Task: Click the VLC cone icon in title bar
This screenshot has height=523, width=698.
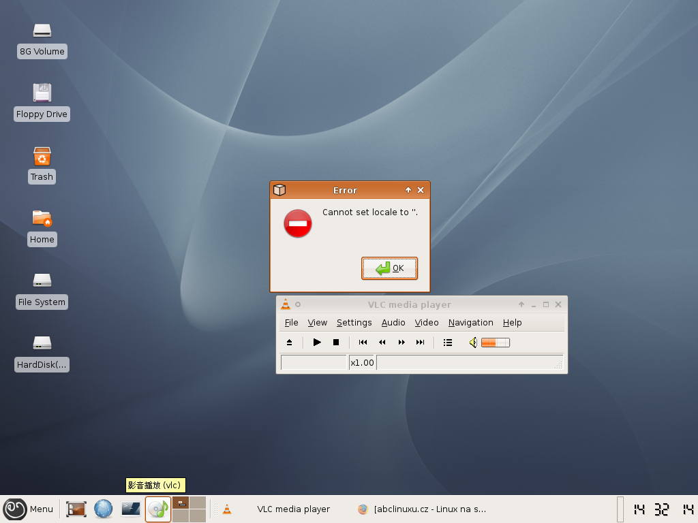Action: (x=286, y=304)
